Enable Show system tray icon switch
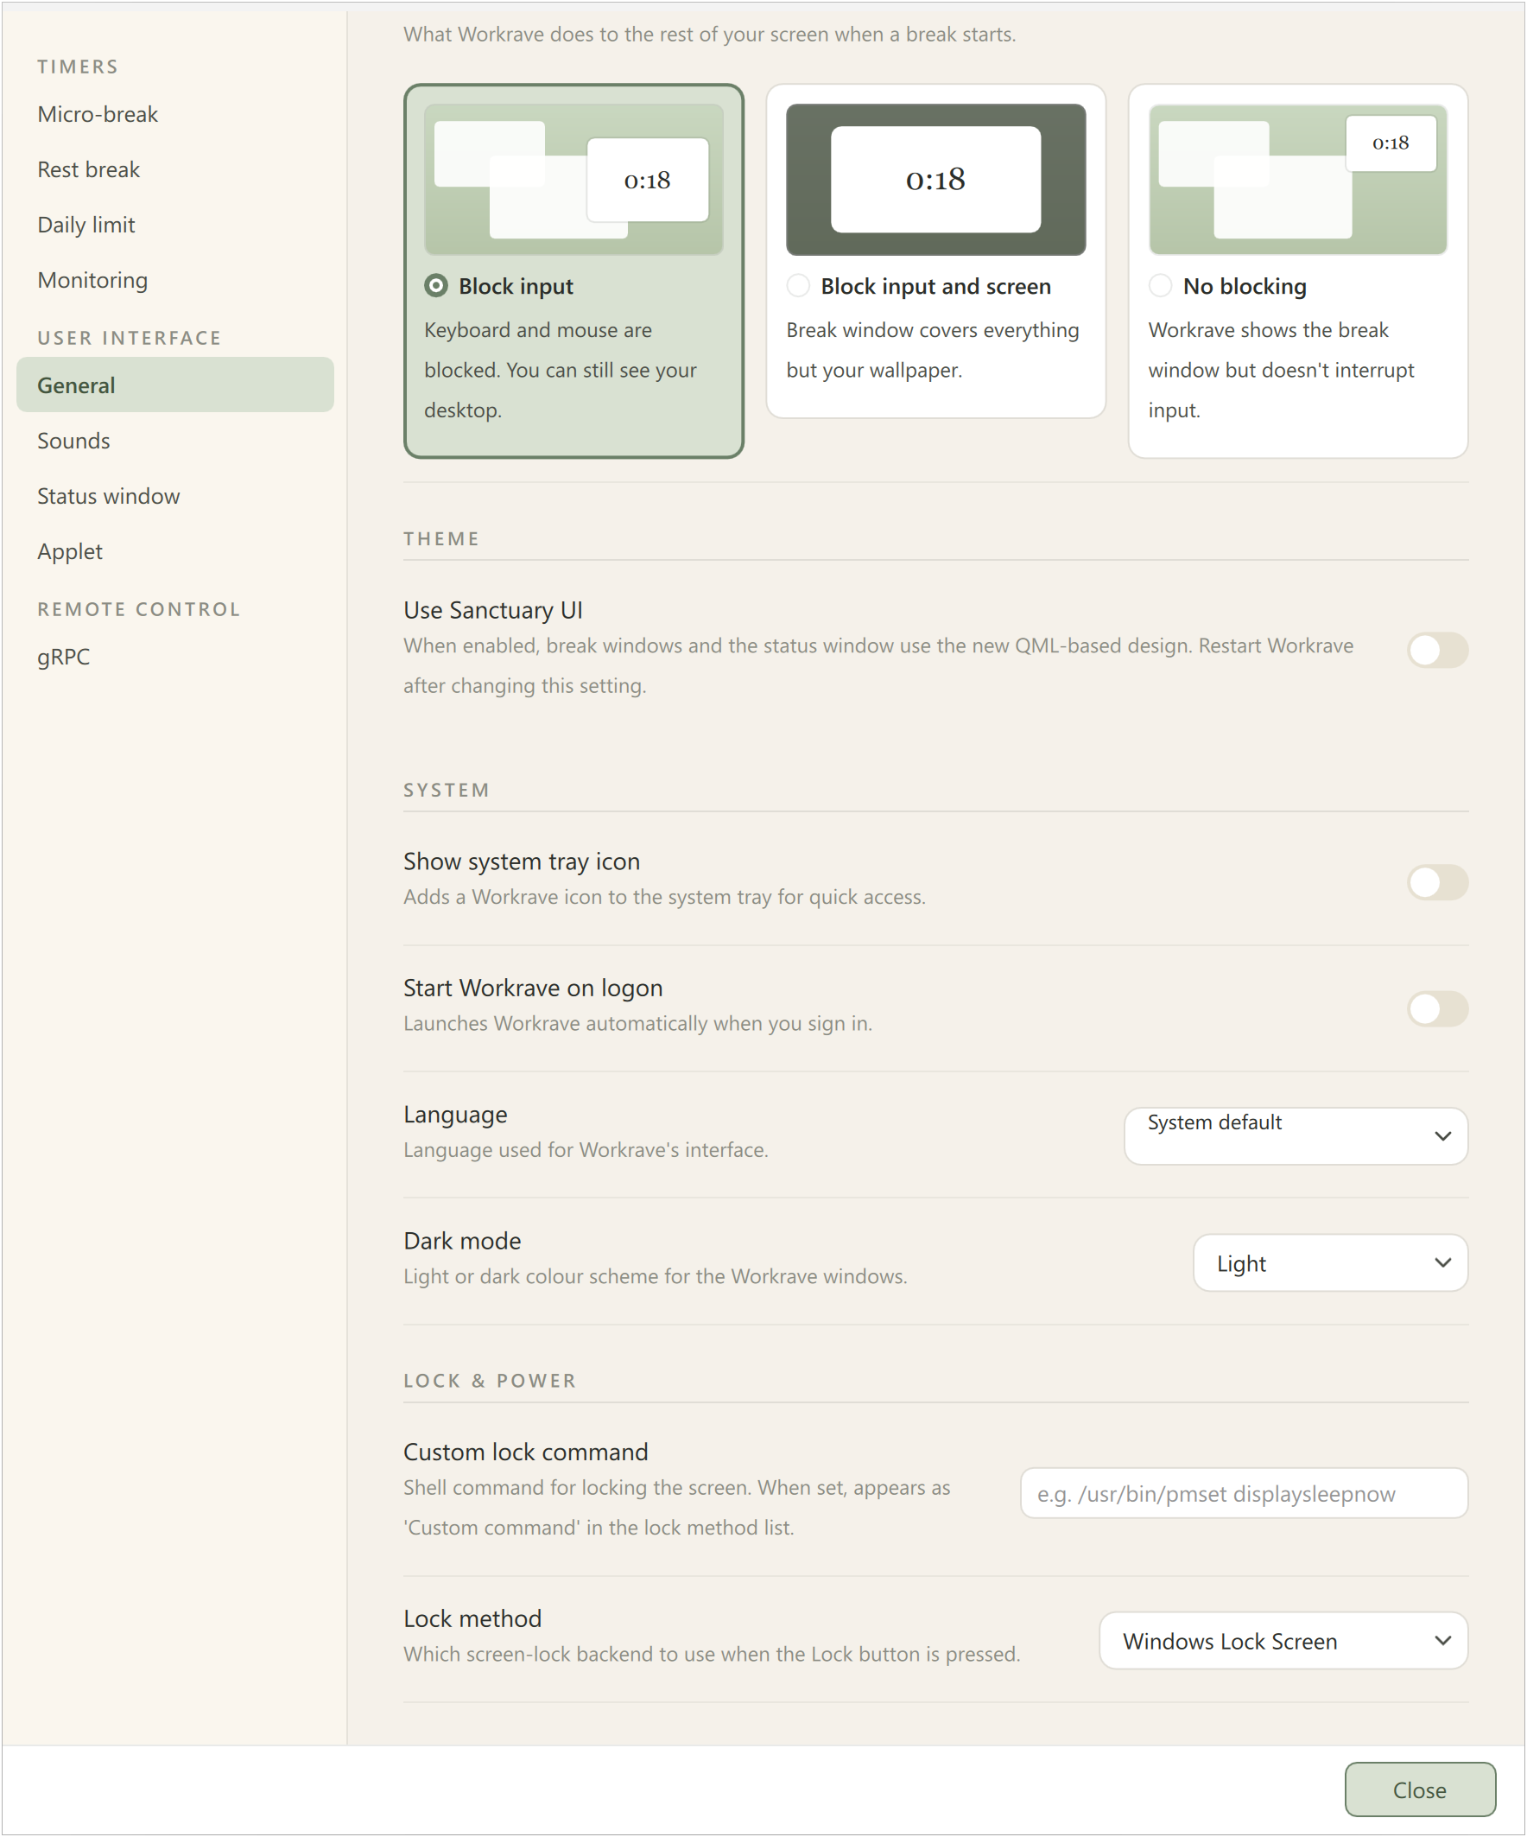The image size is (1527, 1837). [x=1437, y=881]
